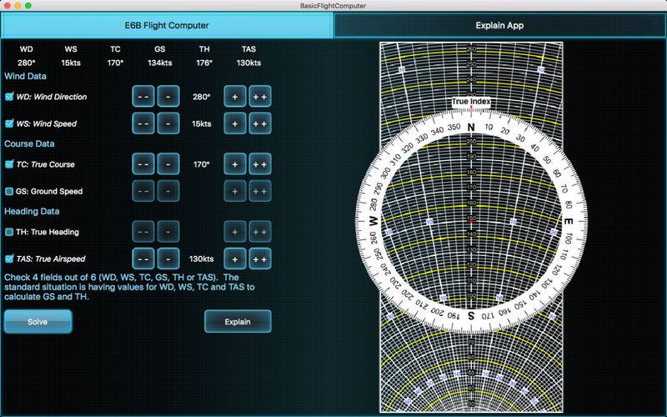Click the W marker on the compass rose
667x417 pixels.
pyautogui.click(x=374, y=221)
